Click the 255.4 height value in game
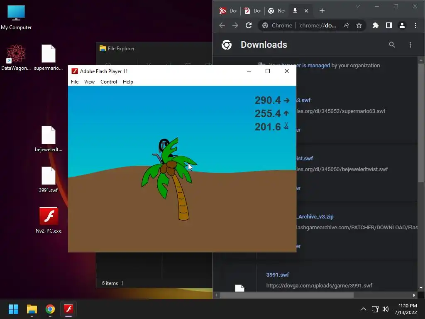425x319 pixels. 268,113
